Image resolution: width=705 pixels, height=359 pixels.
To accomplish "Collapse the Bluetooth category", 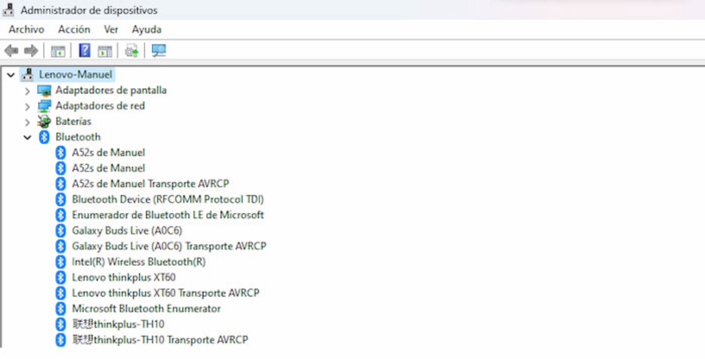I will [28, 137].
